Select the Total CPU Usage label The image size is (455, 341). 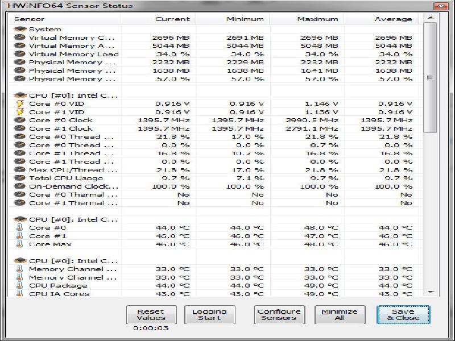[x=66, y=178]
